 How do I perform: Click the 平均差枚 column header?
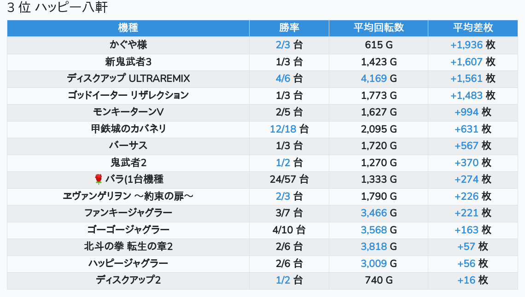coord(472,28)
